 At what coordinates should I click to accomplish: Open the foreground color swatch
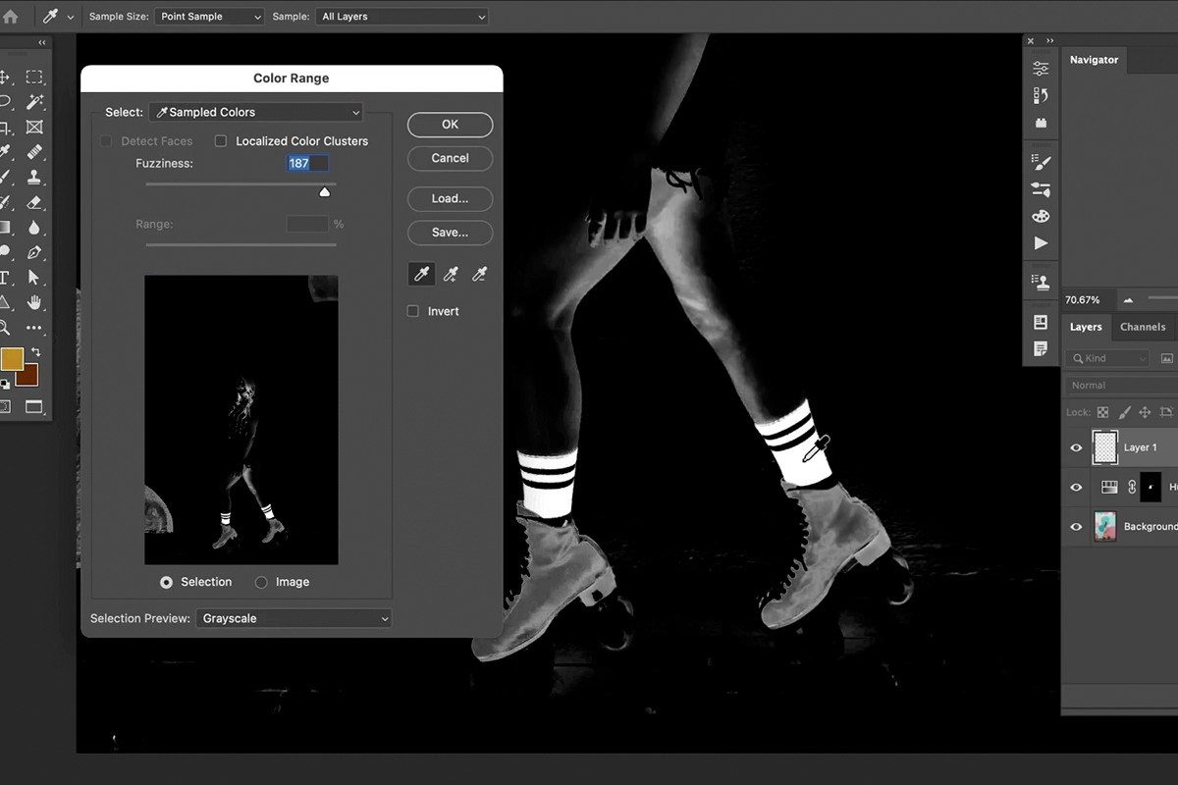pos(12,358)
